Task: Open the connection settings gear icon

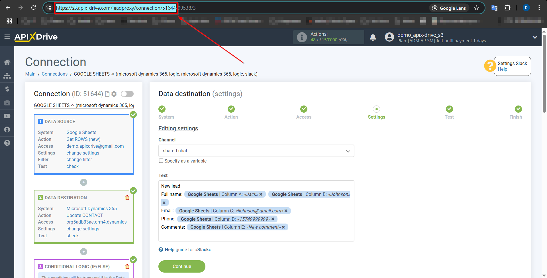Action: click(x=114, y=94)
